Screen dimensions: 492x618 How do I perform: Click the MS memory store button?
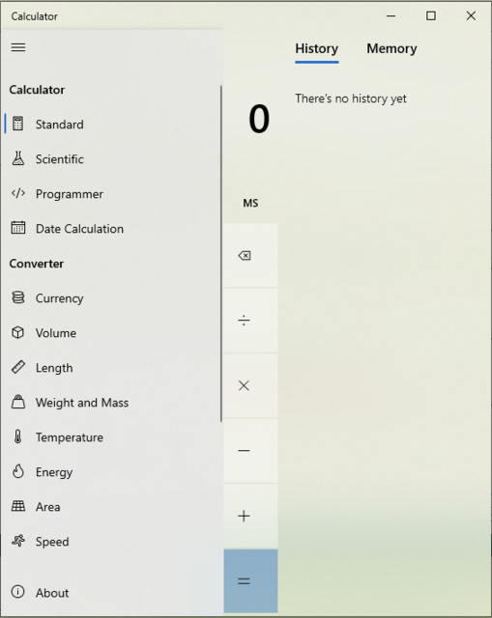coord(250,203)
